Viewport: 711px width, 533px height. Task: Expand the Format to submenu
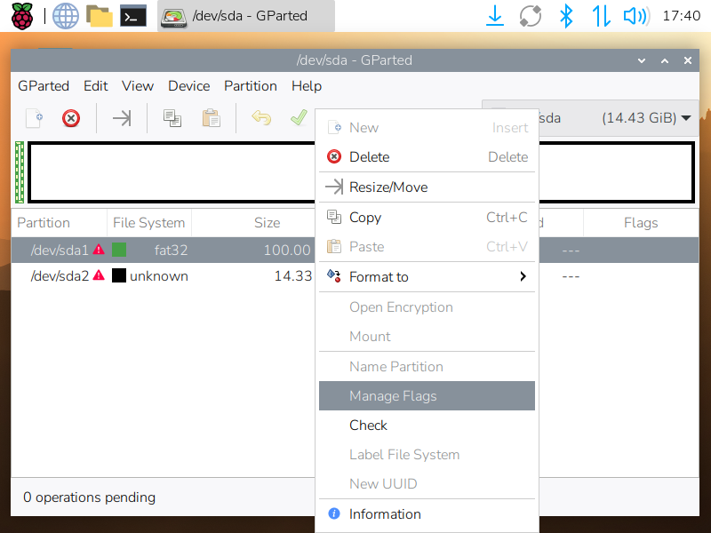click(427, 277)
